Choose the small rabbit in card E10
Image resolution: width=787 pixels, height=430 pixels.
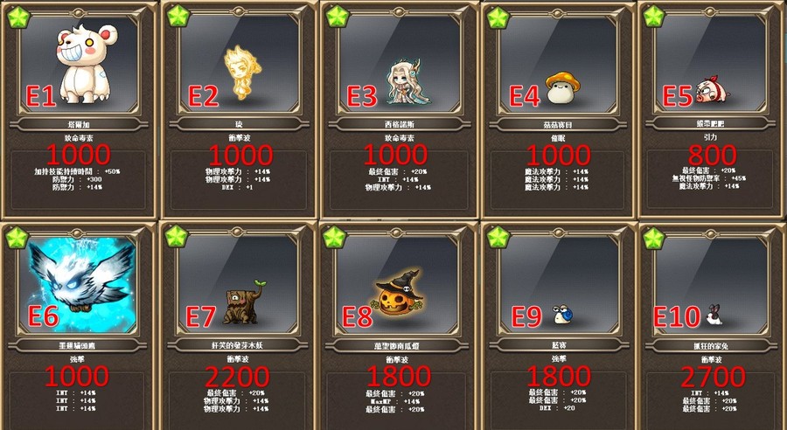click(714, 315)
